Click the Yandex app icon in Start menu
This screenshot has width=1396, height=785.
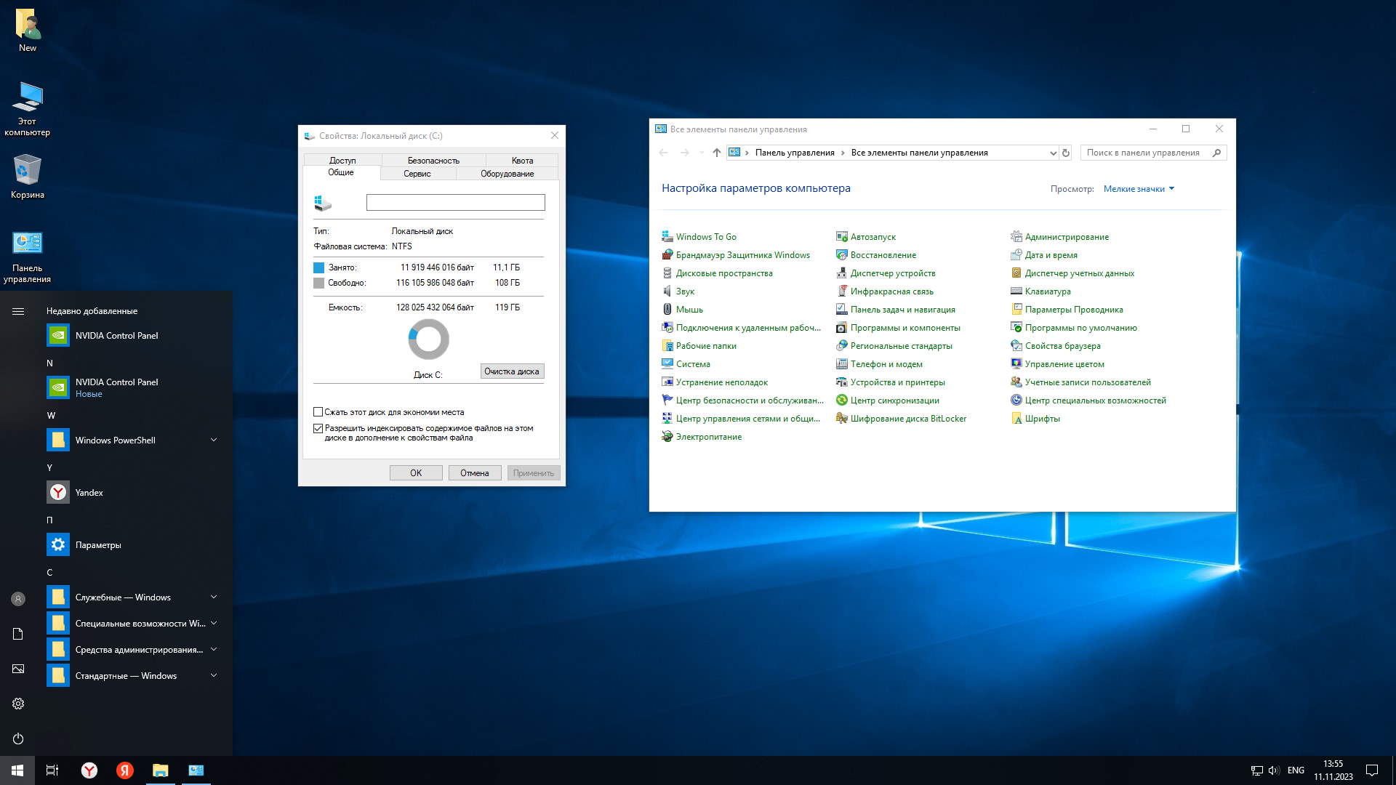point(58,493)
